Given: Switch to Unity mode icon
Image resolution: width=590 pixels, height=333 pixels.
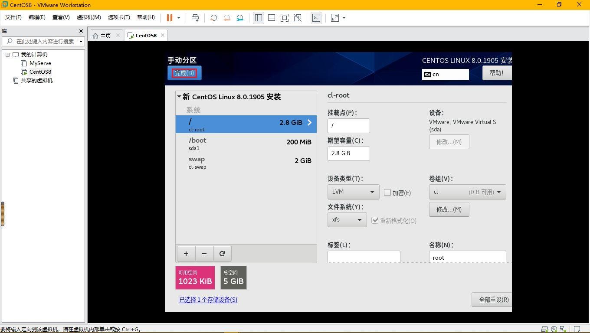Looking at the screenshot, I should click(298, 18).
